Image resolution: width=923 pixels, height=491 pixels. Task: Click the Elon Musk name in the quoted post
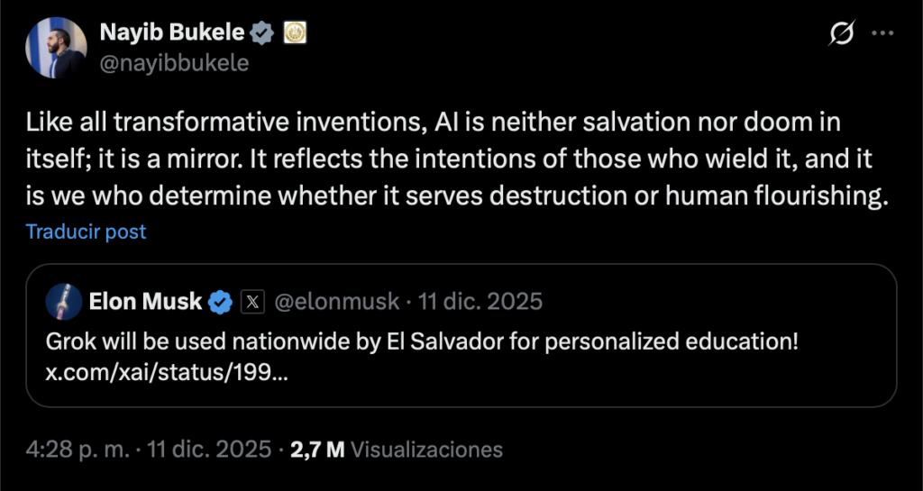point(145,302)
